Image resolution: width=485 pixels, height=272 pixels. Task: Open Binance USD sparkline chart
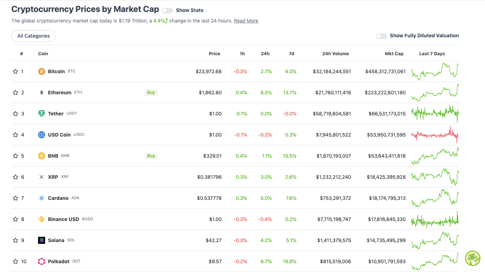(x=435, y=219)
